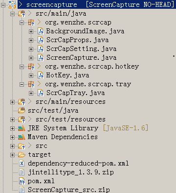Expand ScrCapTray.java node

[x=31, y=93]
